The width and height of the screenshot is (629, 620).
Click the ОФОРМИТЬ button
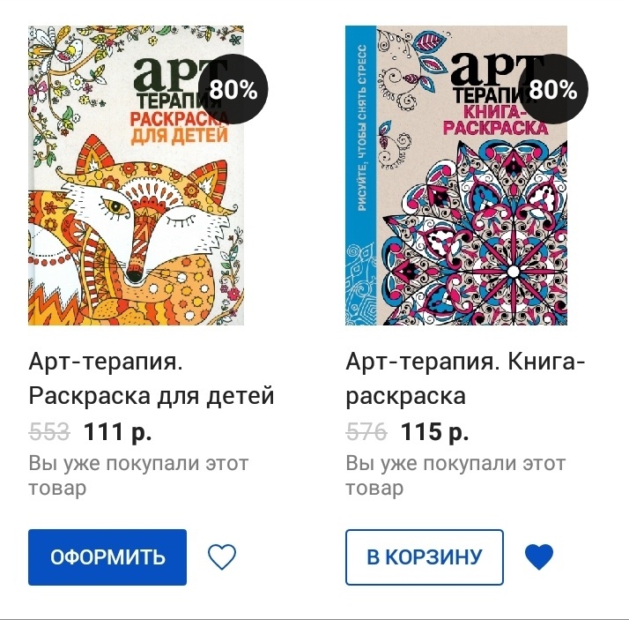click(x=107, y=557)
